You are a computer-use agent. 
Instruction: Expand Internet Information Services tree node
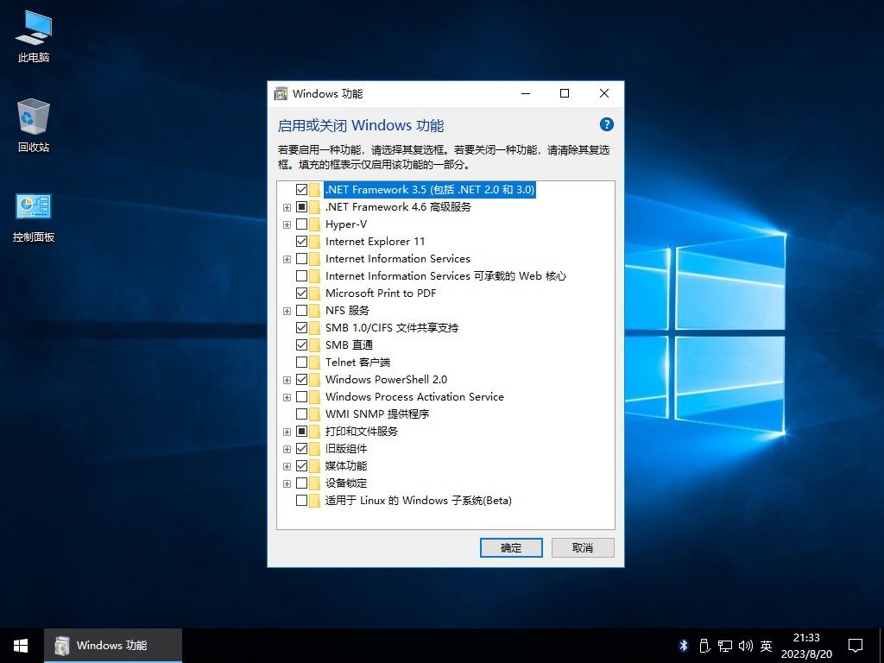287,259
